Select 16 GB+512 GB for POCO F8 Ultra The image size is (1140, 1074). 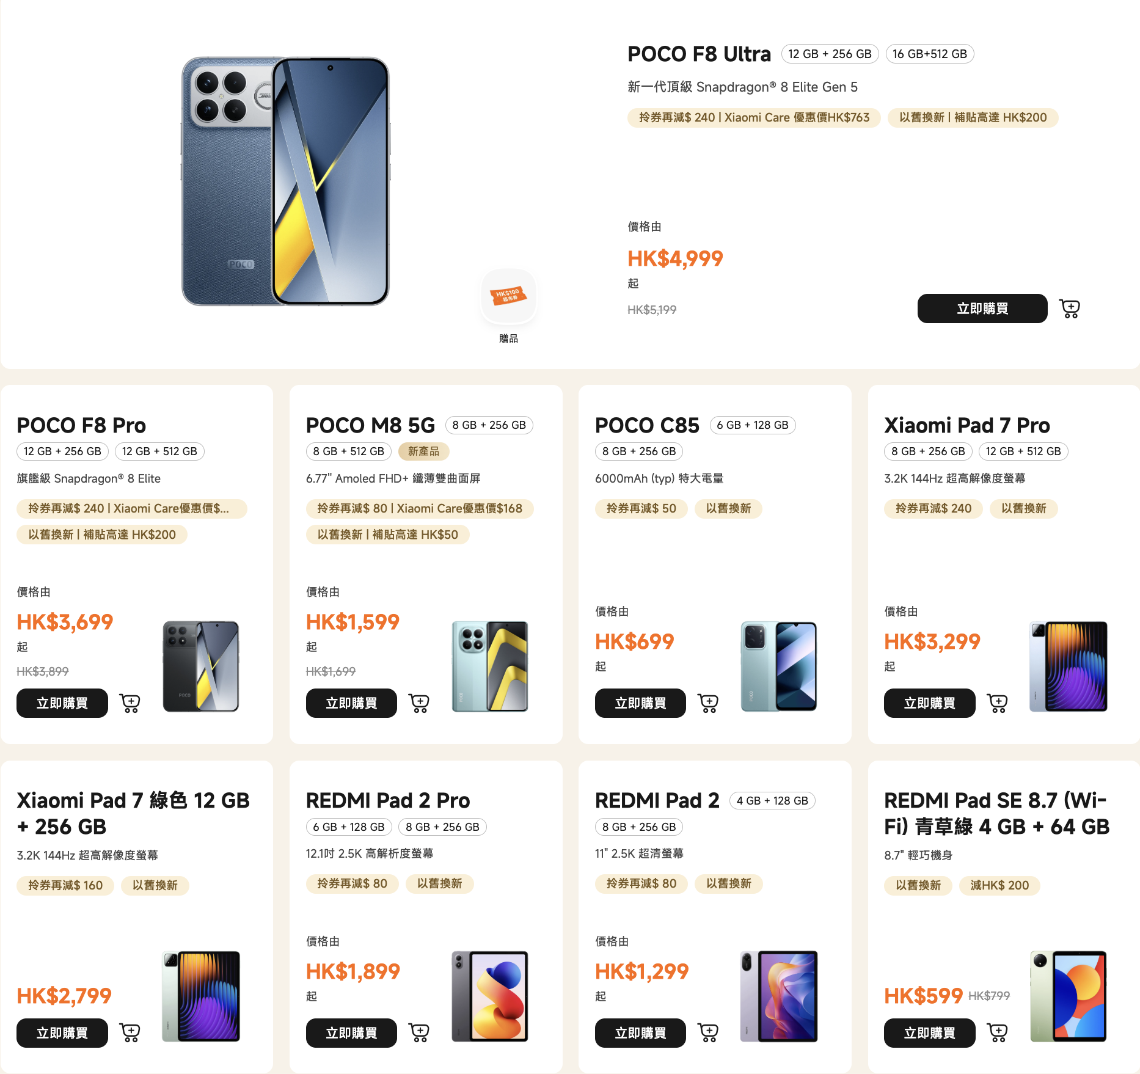tap(929, 54)
